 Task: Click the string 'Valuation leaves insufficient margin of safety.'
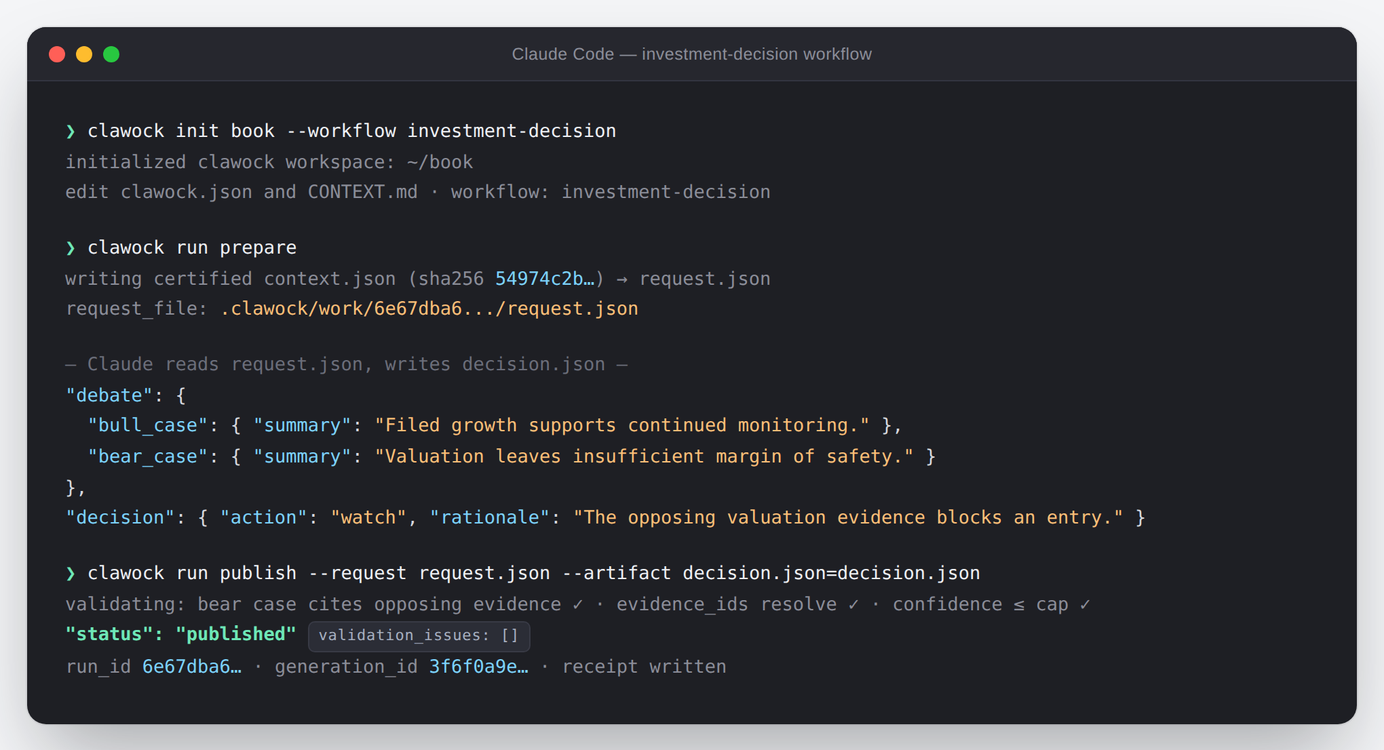pos(644,456)
